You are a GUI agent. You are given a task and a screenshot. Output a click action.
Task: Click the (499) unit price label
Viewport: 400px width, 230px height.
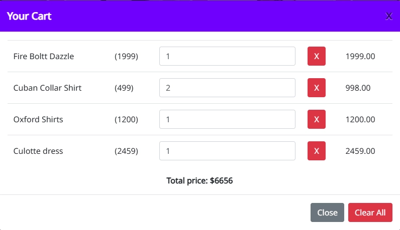click(x=124, y=88)
